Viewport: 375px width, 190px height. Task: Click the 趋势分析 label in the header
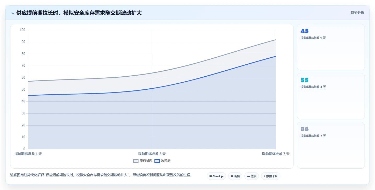[357, 13]
